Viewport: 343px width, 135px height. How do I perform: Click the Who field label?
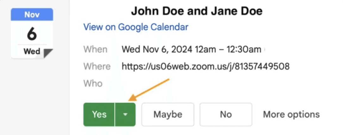tap(93, 83)
